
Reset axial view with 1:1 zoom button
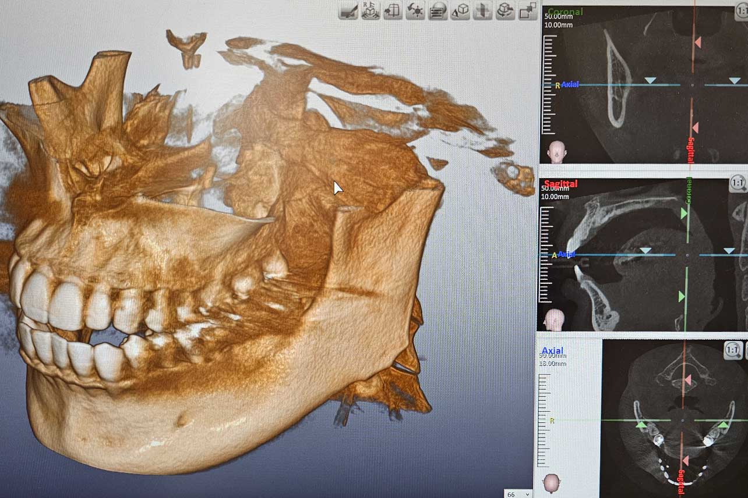733,350
